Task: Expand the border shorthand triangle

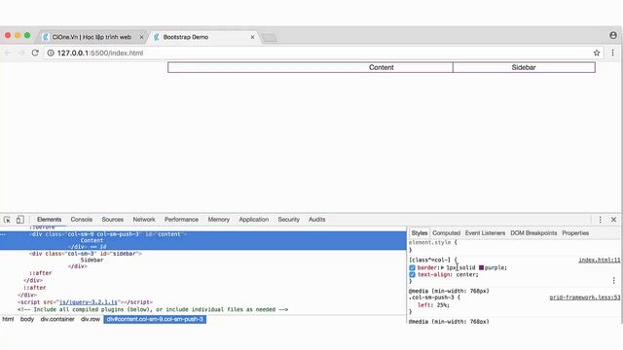Action: pos(442,268)
